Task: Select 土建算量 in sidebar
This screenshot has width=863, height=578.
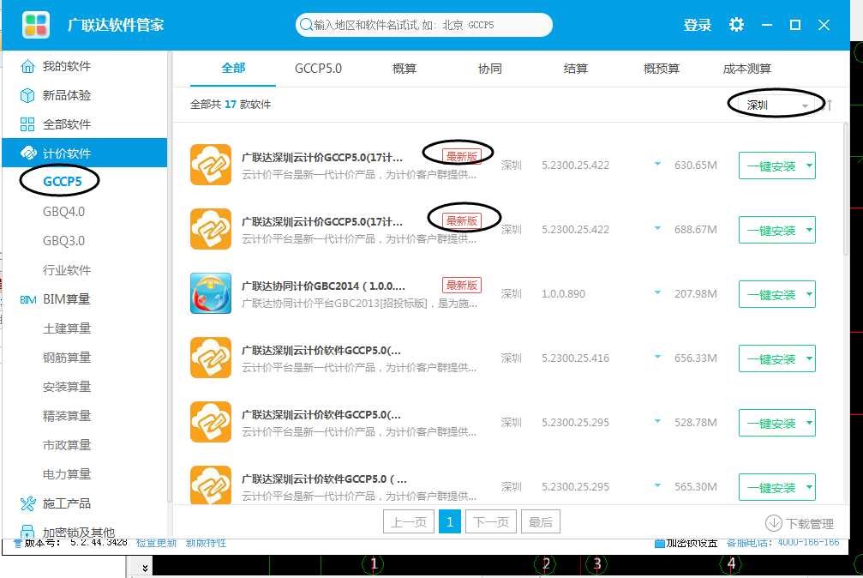Action: (67, 328)
